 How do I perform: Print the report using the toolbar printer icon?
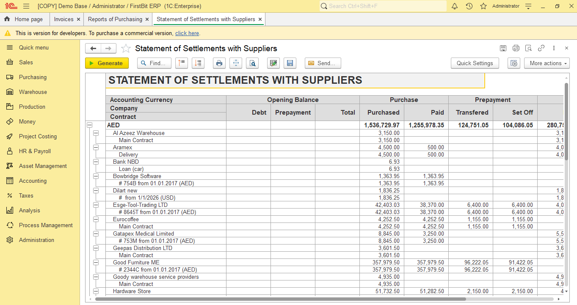tap(219, 63)
